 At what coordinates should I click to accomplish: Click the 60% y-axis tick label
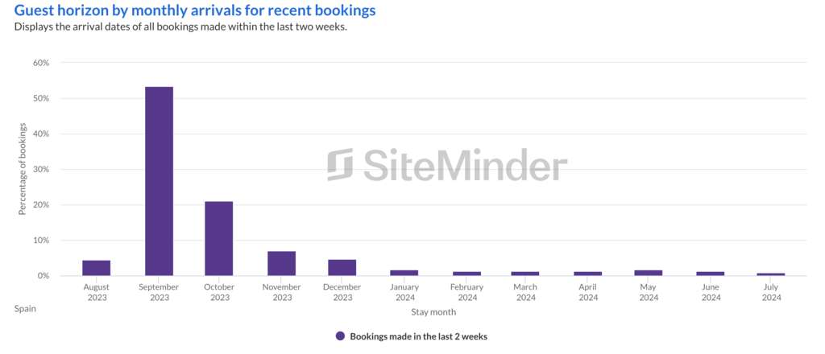pos(40,63)
